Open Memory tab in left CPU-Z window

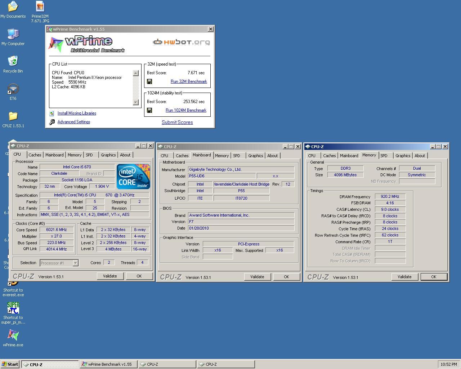point(75,155)
